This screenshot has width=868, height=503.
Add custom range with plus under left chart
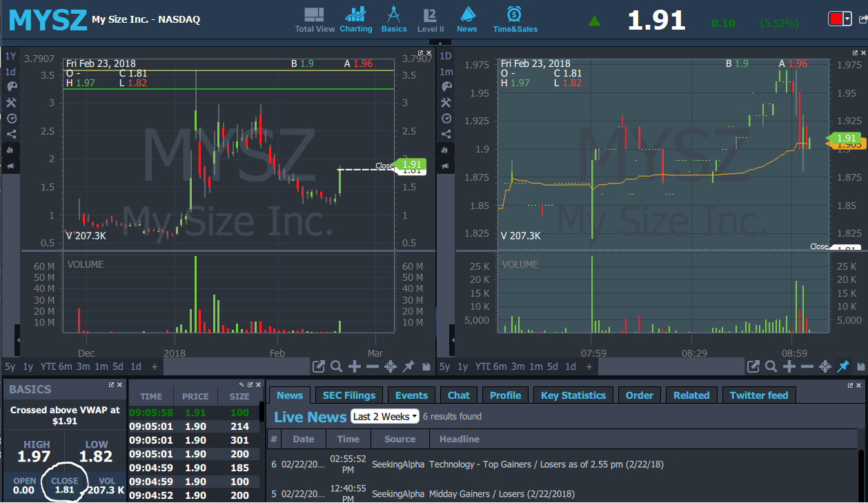pos(155,366)
